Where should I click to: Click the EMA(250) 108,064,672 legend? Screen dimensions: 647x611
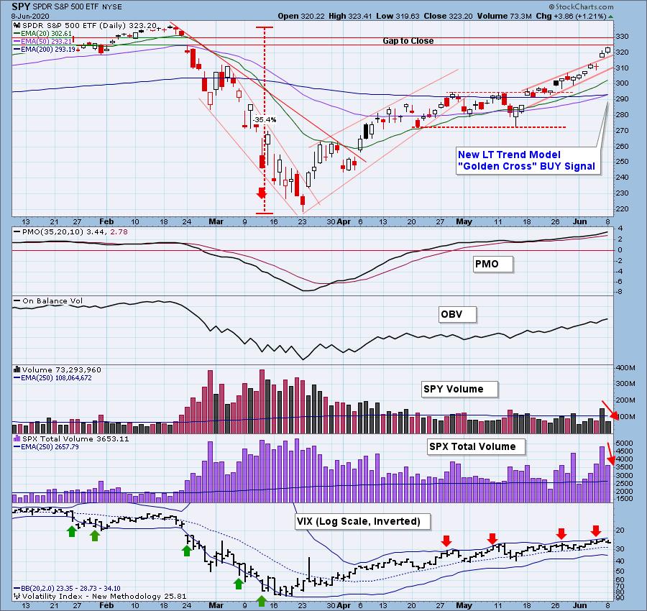(x=56, y=378)
